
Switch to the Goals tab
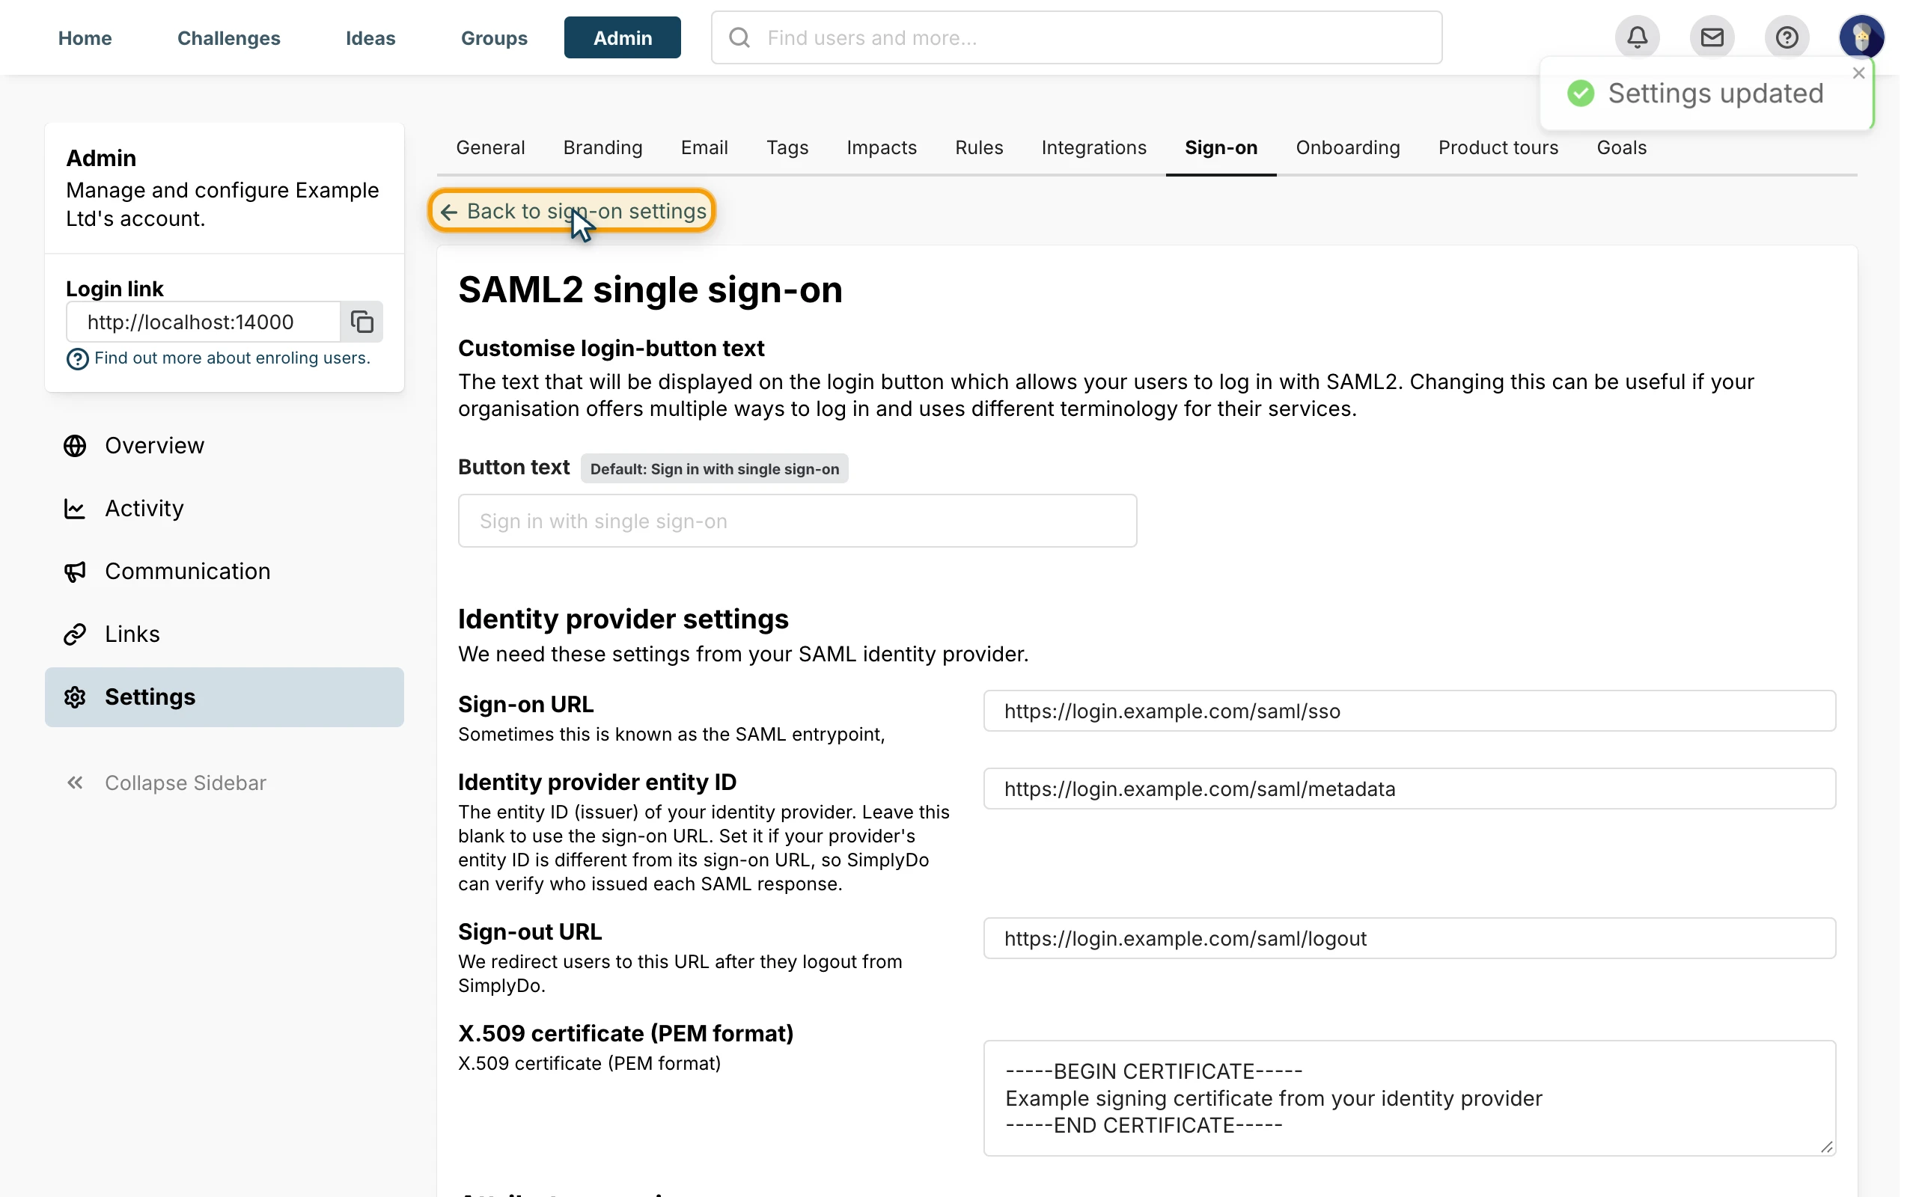[x=1621, y=147]
